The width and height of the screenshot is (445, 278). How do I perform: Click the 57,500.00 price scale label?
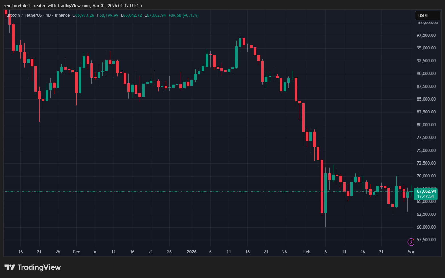426,240
